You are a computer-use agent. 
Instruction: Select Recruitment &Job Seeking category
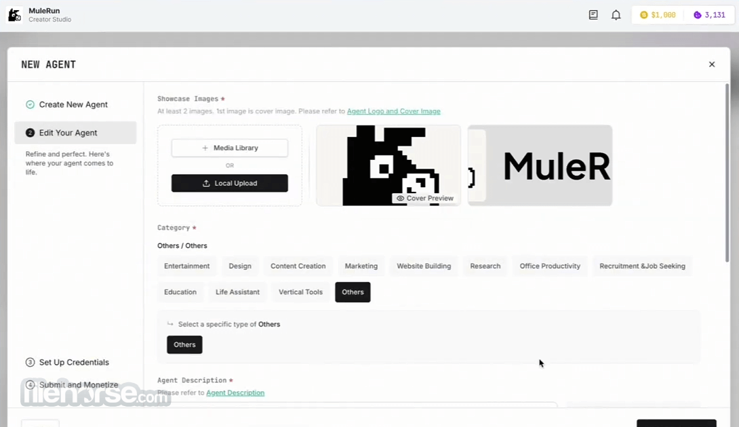coord(642,266)
